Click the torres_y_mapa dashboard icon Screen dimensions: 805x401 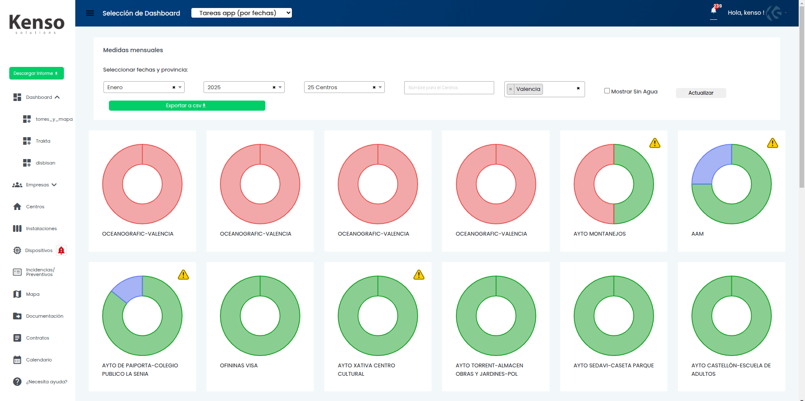27,119
